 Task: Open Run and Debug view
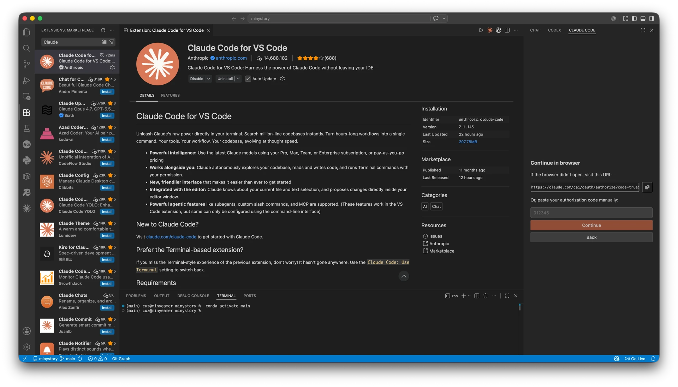point(26,80)
